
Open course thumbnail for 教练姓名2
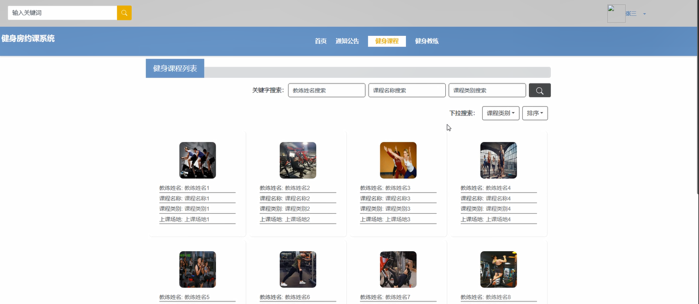pyautogui.click(x=298, y=160)
